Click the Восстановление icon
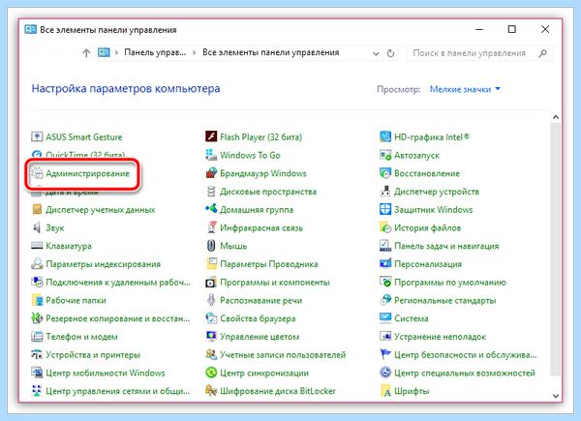The width and height of the screenshot is (581, 421). (x=385, y=173)
